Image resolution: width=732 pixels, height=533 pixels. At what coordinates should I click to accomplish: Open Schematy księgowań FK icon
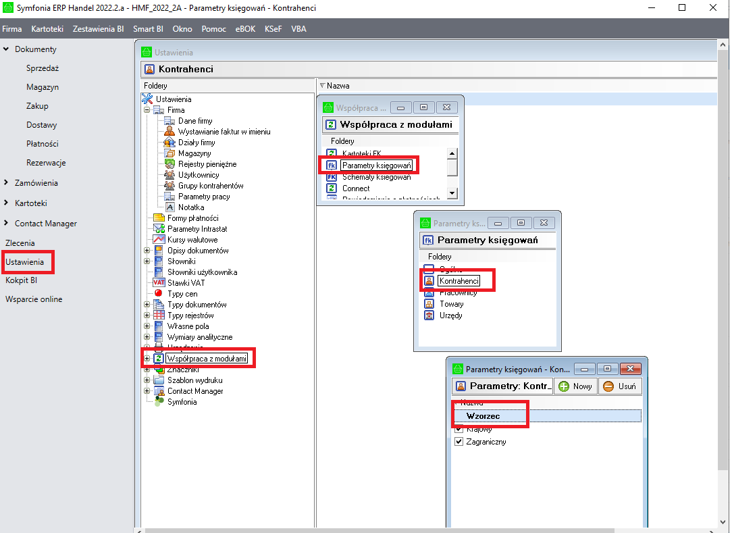point(332,177)
